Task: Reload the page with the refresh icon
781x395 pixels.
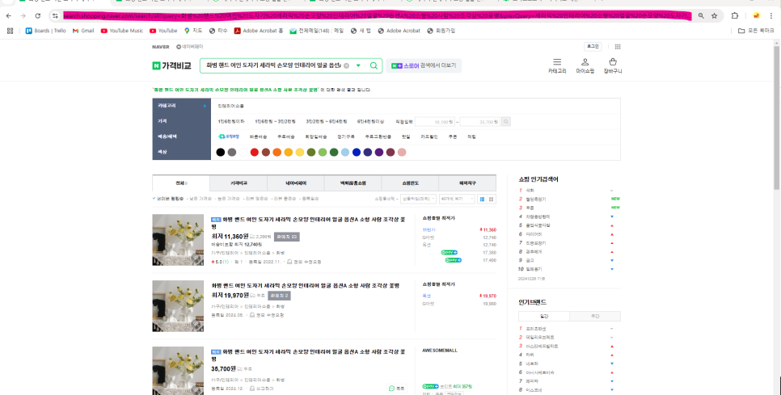Action: (38, 16)
